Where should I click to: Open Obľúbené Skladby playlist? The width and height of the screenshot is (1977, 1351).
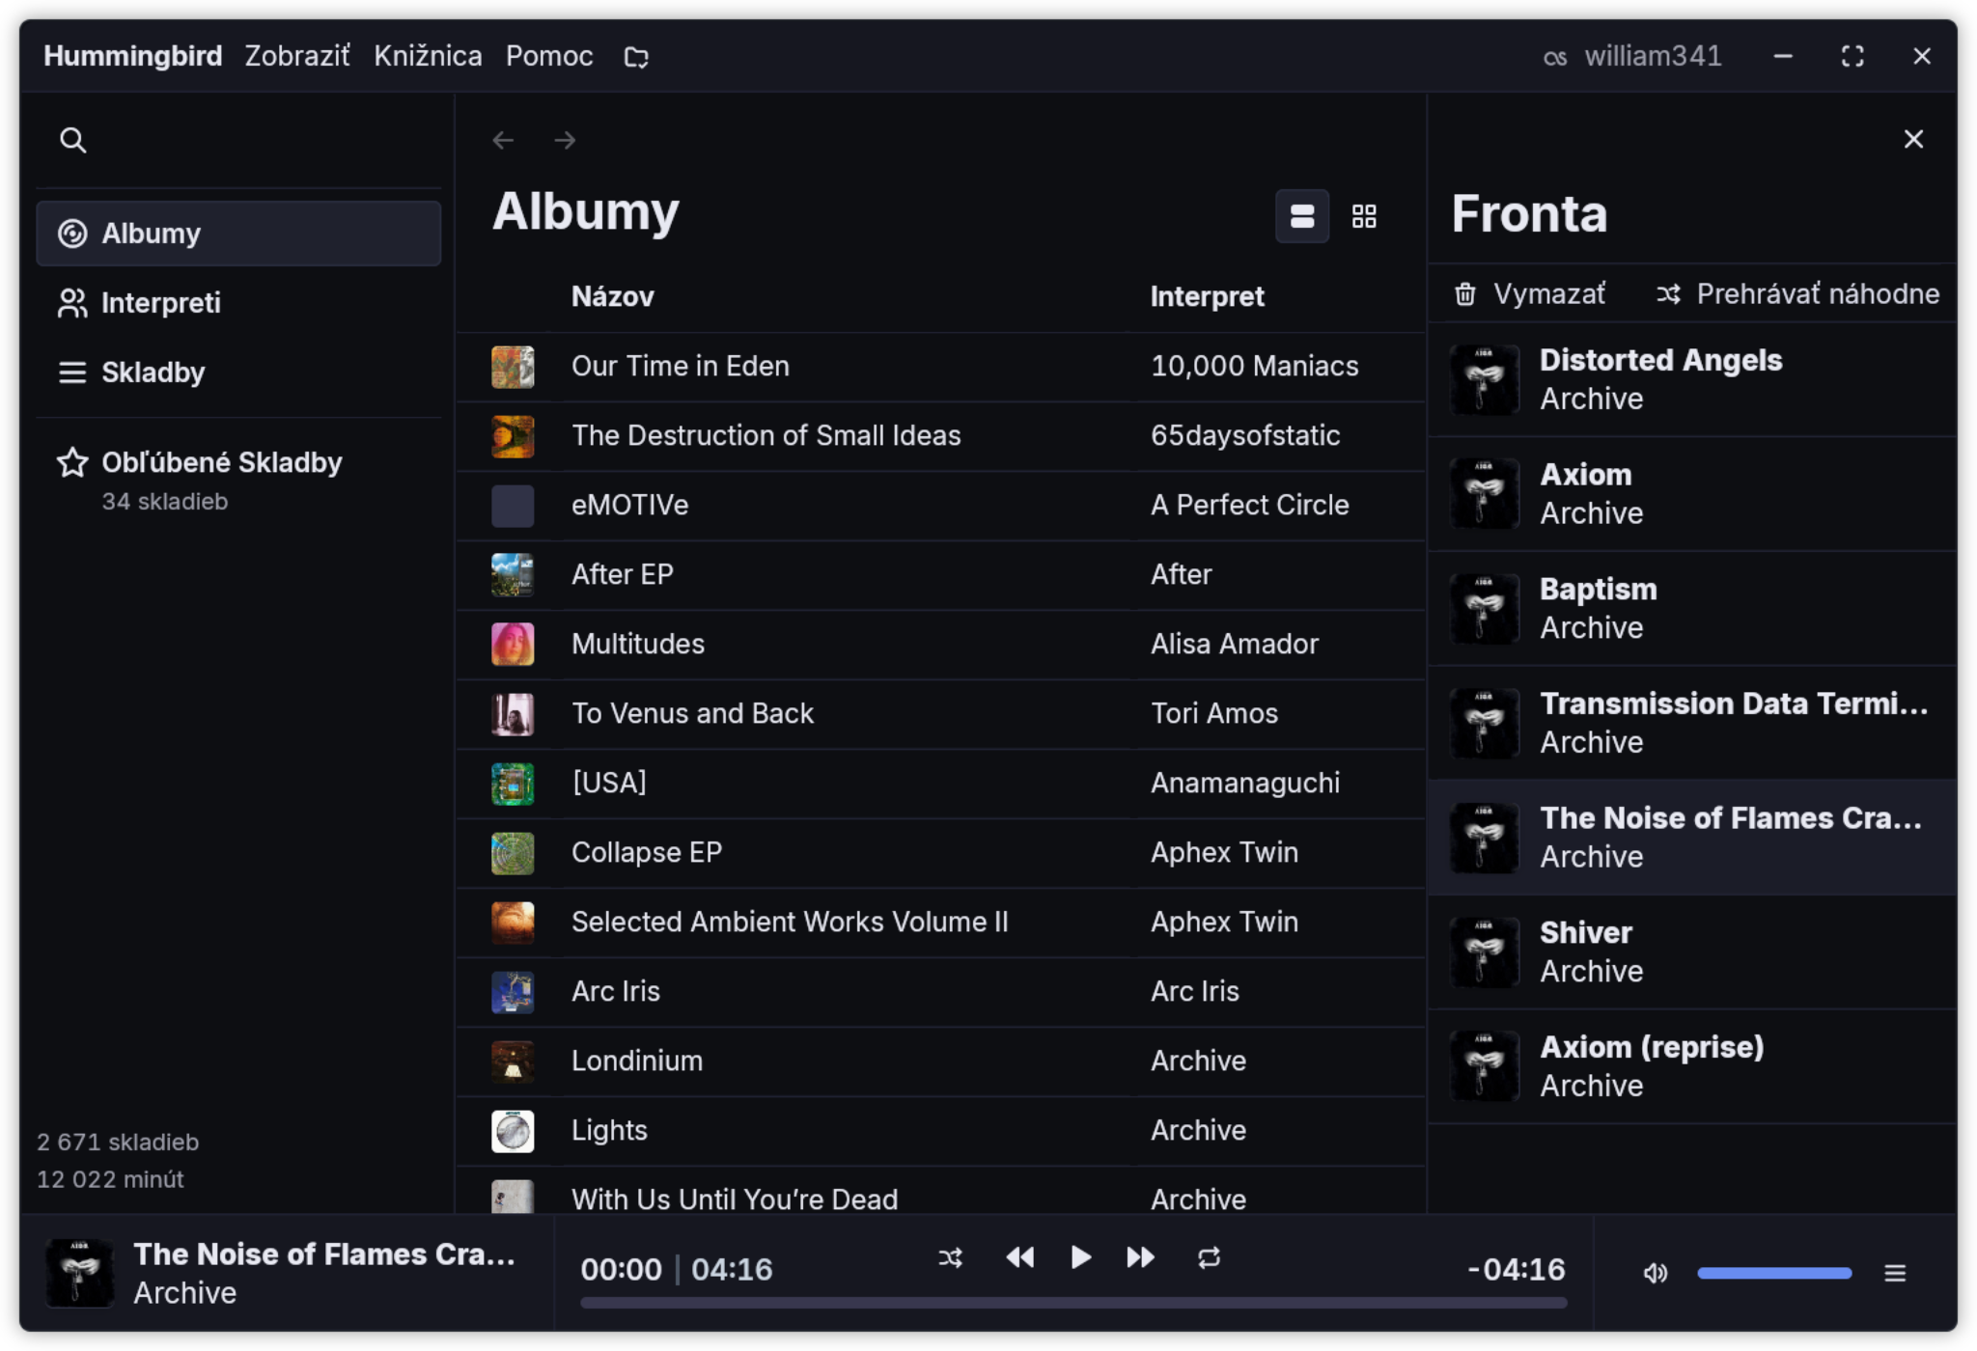[238, 480]
